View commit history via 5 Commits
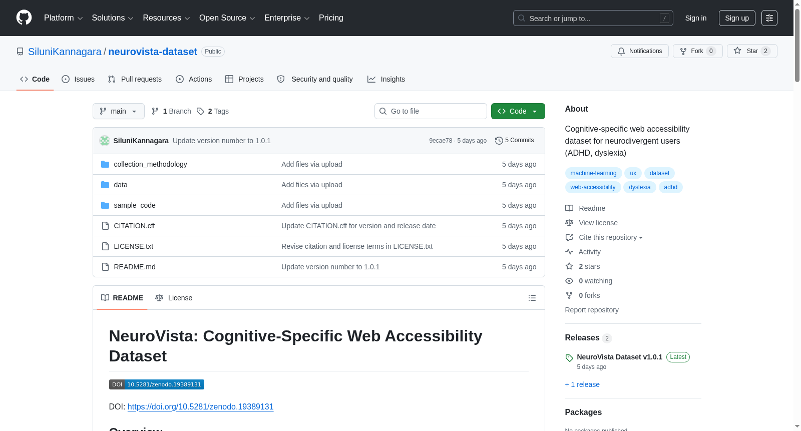 tap(514, 141)
